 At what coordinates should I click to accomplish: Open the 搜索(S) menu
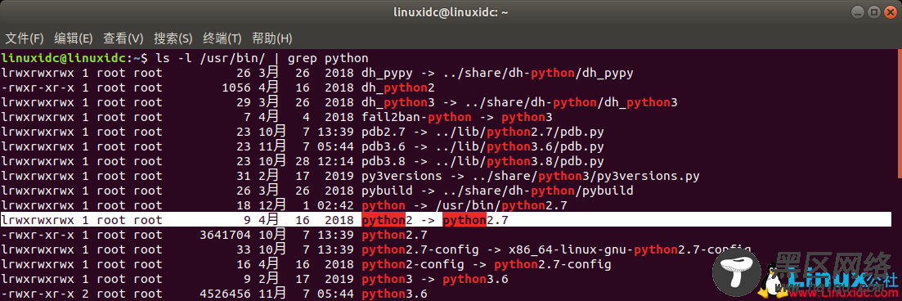173,38
